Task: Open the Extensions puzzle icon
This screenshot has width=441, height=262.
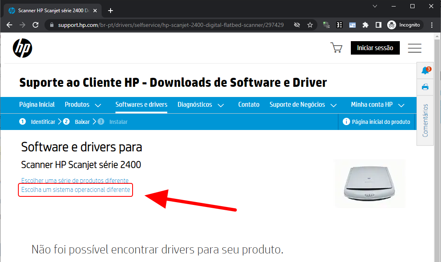Action: click(x=366, y=25)
